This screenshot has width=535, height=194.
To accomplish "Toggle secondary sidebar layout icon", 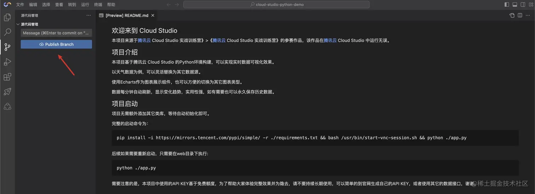I will (523, 5).
